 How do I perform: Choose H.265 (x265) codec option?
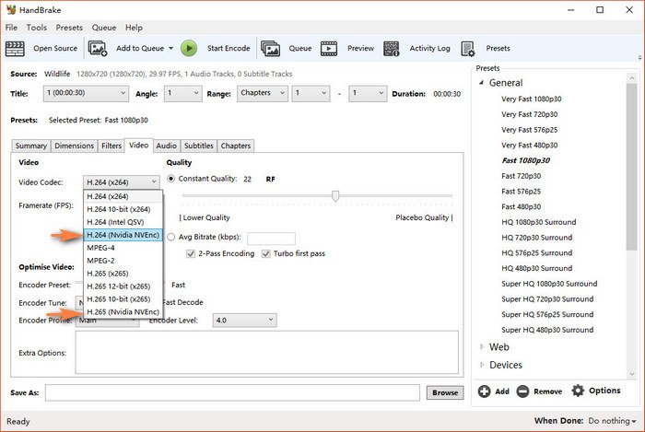coord(123,274)
